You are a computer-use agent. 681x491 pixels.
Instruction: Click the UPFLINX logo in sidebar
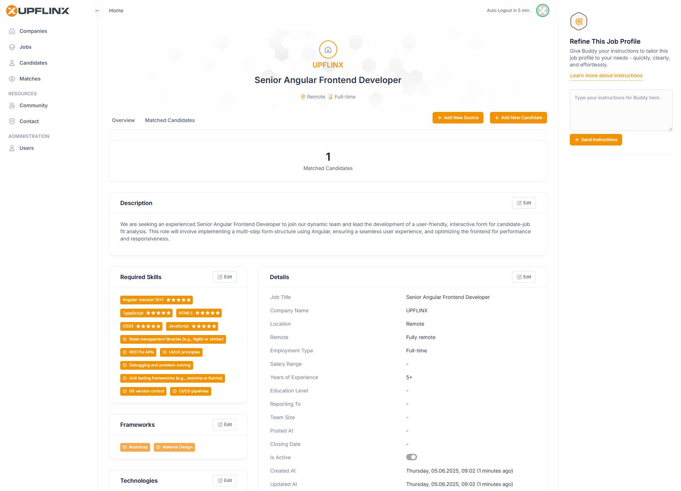click(38, 11)
